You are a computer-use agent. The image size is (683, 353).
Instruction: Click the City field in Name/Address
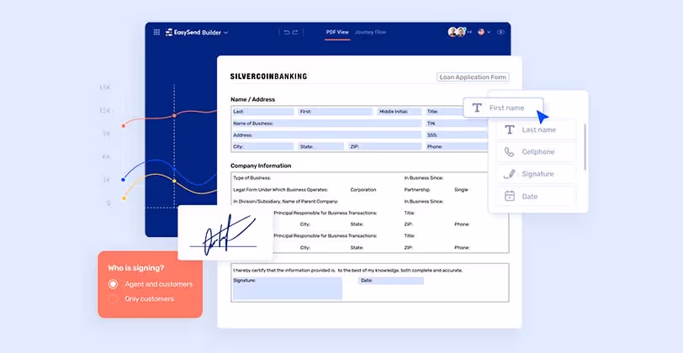pyautogui.click(x=262, y=147)
